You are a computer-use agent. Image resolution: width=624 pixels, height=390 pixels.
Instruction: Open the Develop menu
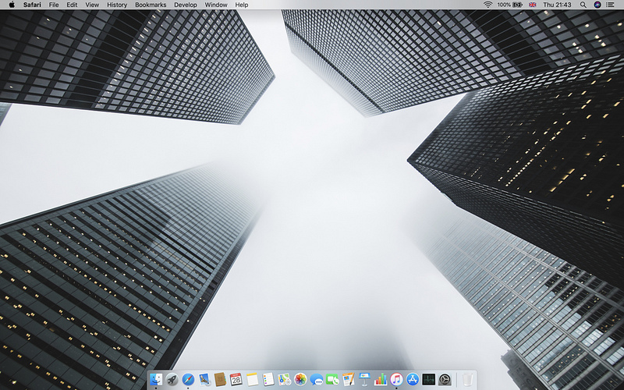[186, 5]
